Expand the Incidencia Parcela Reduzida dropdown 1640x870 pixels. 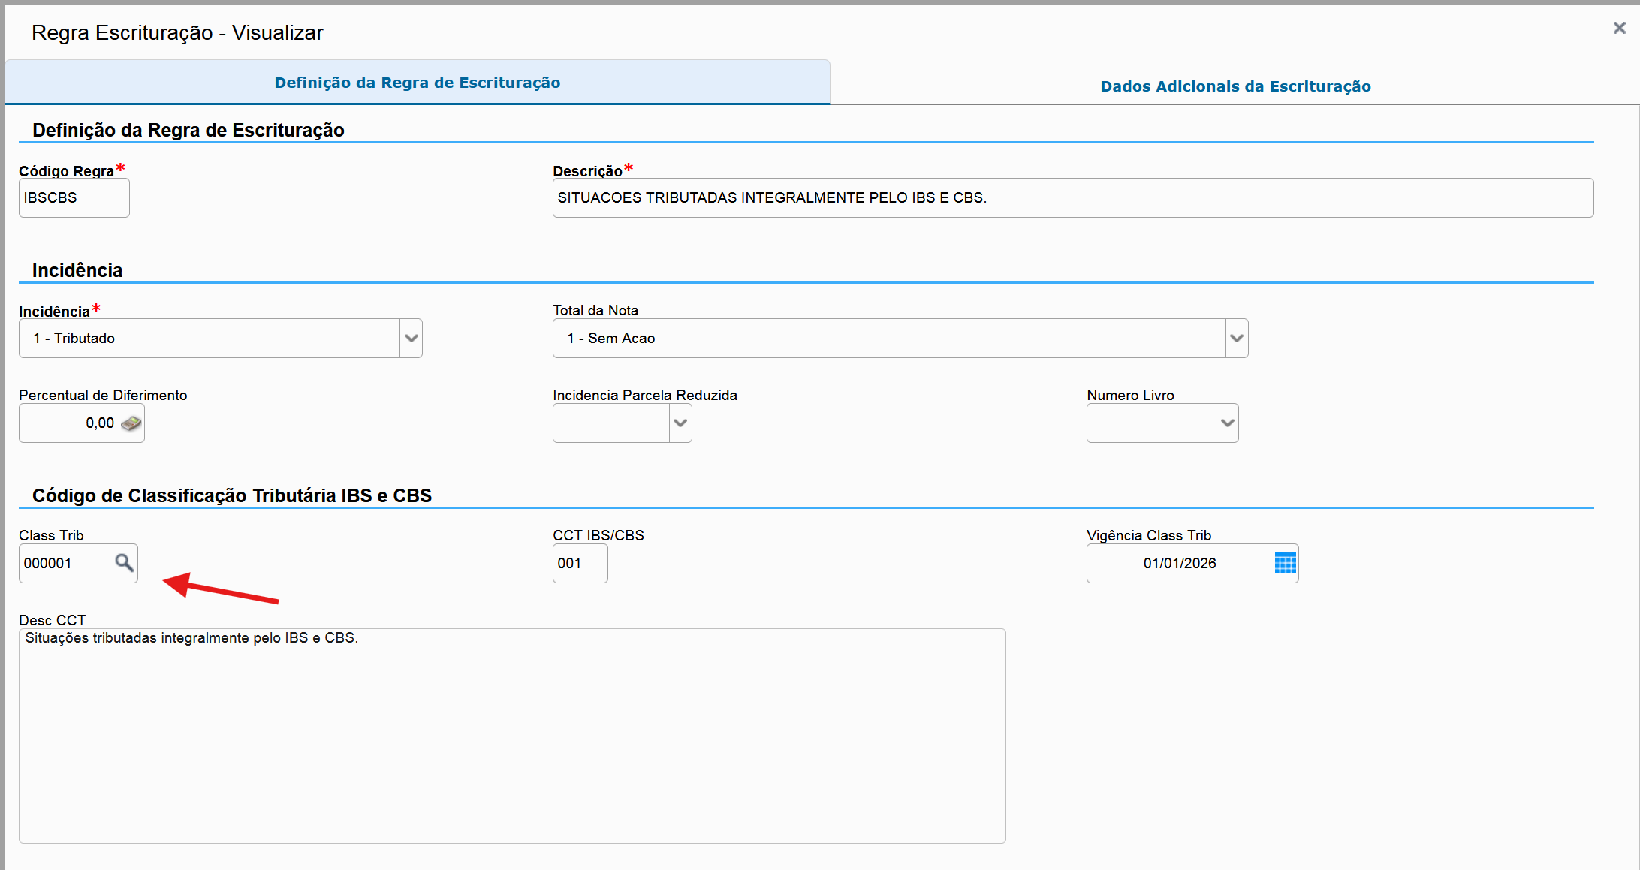680,423
